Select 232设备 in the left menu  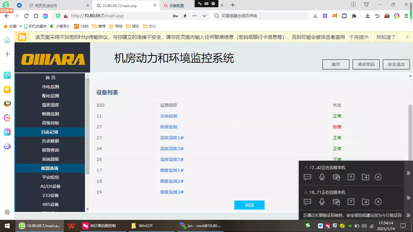tap(51, 195)
